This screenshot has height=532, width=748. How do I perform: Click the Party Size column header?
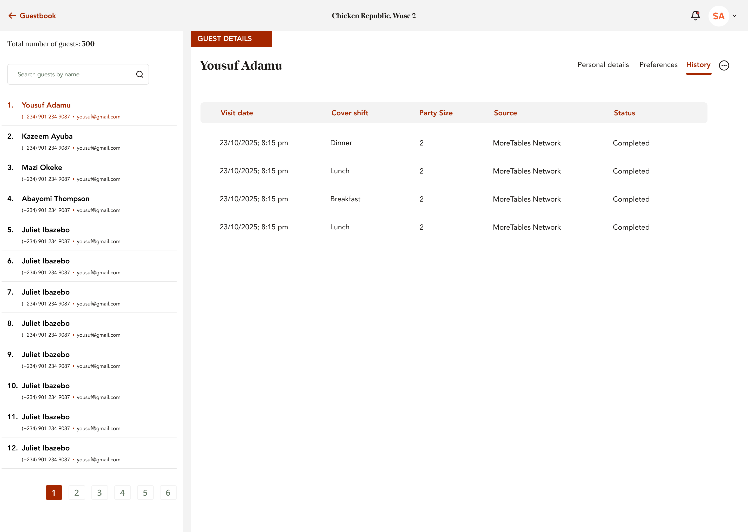pos(436,113)
